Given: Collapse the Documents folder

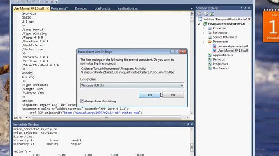Looking at the screenshot, I should (204, 42).
